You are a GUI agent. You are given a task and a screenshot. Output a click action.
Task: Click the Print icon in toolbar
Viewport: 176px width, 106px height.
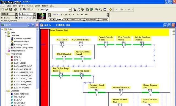click(16, 10)
